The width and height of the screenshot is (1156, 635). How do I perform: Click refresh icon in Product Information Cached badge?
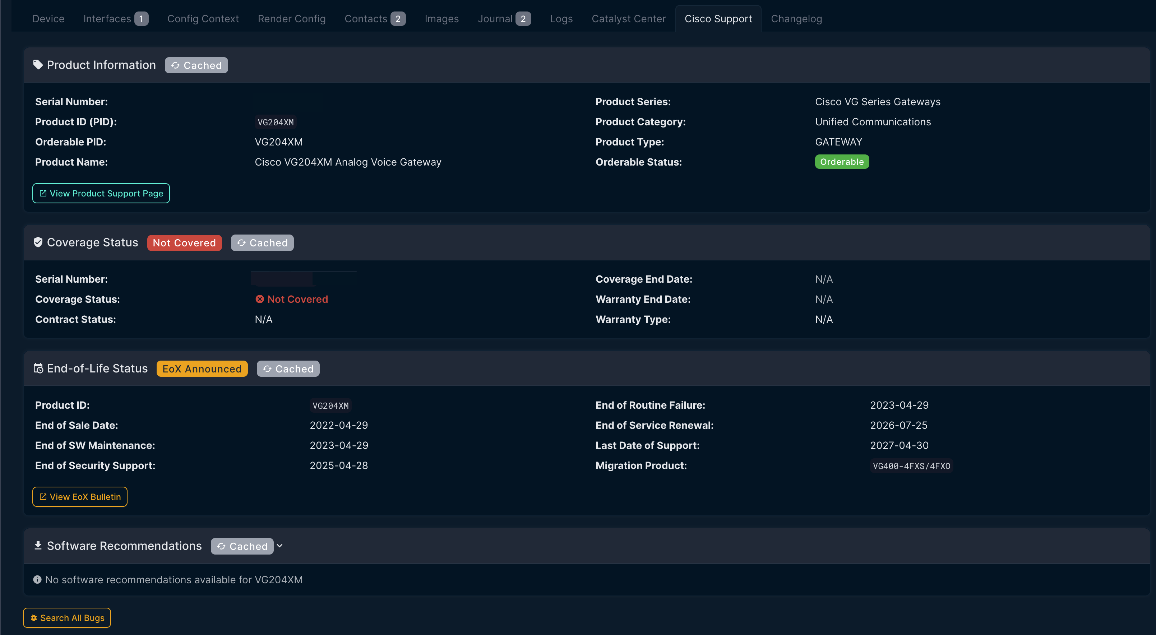click(175, 65)
